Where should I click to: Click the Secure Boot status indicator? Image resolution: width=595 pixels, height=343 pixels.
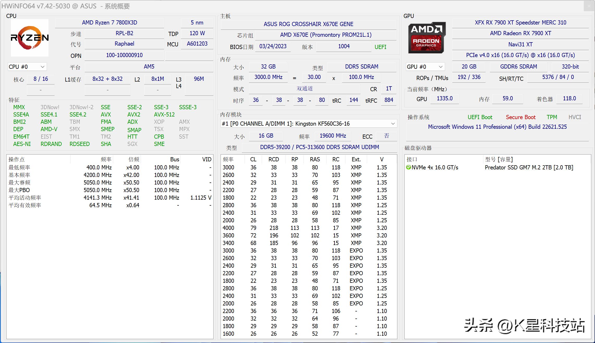coord(520,117)
